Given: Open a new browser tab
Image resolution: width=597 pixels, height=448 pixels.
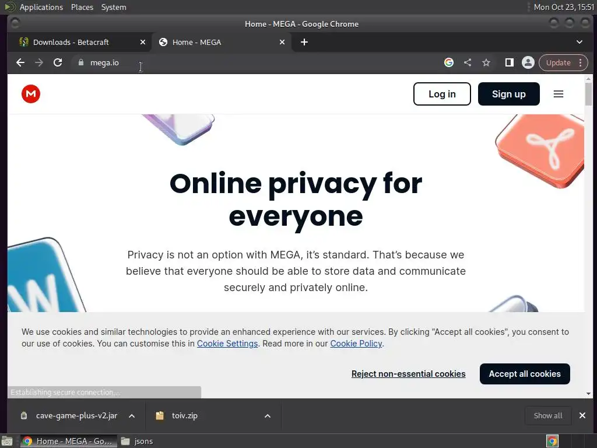Looking at the screenshot, I should (x=304, y=42).
